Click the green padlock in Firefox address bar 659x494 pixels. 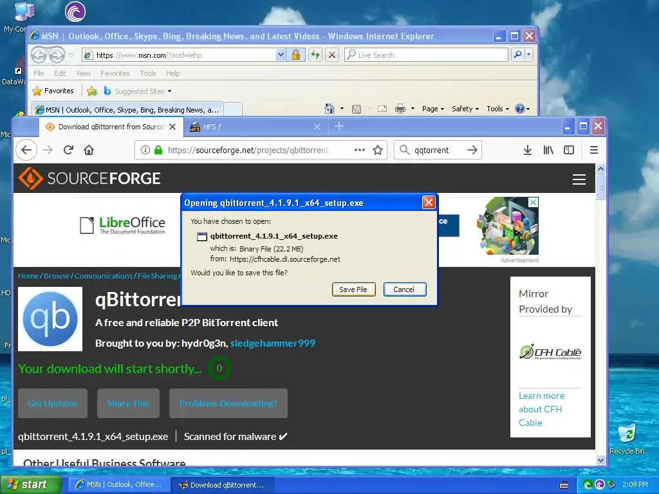[x=158, y=150]
